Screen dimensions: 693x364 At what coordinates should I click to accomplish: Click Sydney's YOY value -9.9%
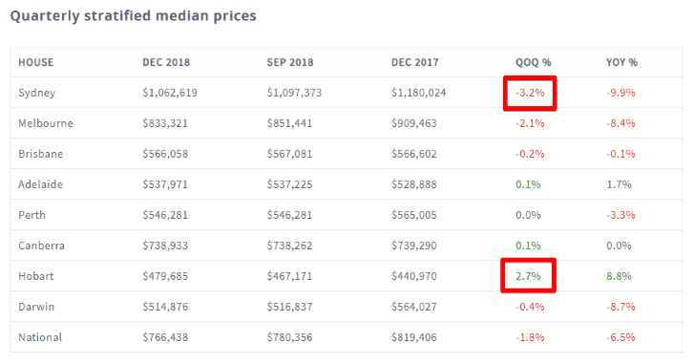[620, 93]
